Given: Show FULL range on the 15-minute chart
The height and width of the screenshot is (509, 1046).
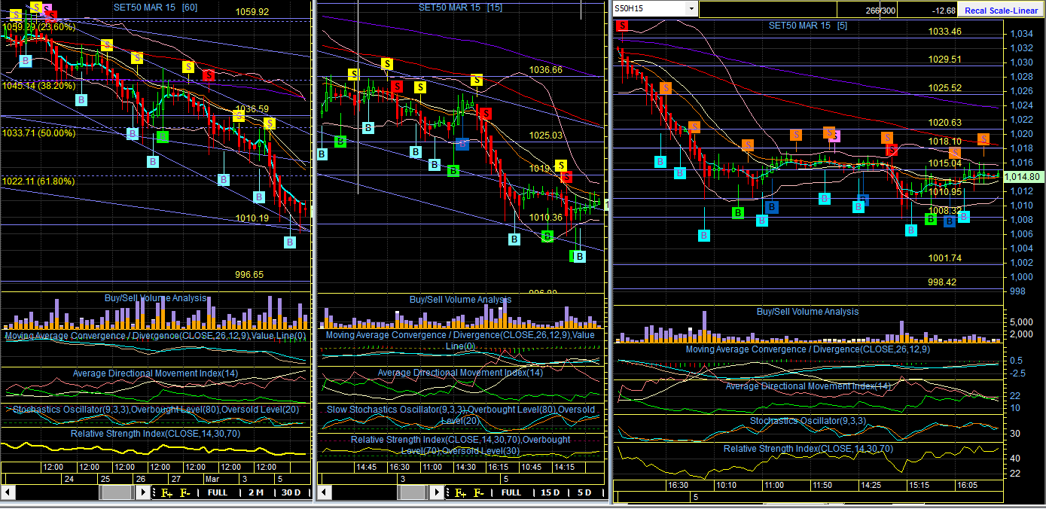Looking at the screenshot, I should (x=511, y=493).
